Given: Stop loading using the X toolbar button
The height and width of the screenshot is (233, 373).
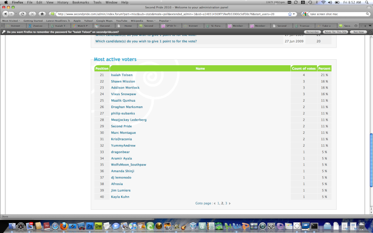Looking at the screenshot, I should pyautogui.click(x=32, y=14).
